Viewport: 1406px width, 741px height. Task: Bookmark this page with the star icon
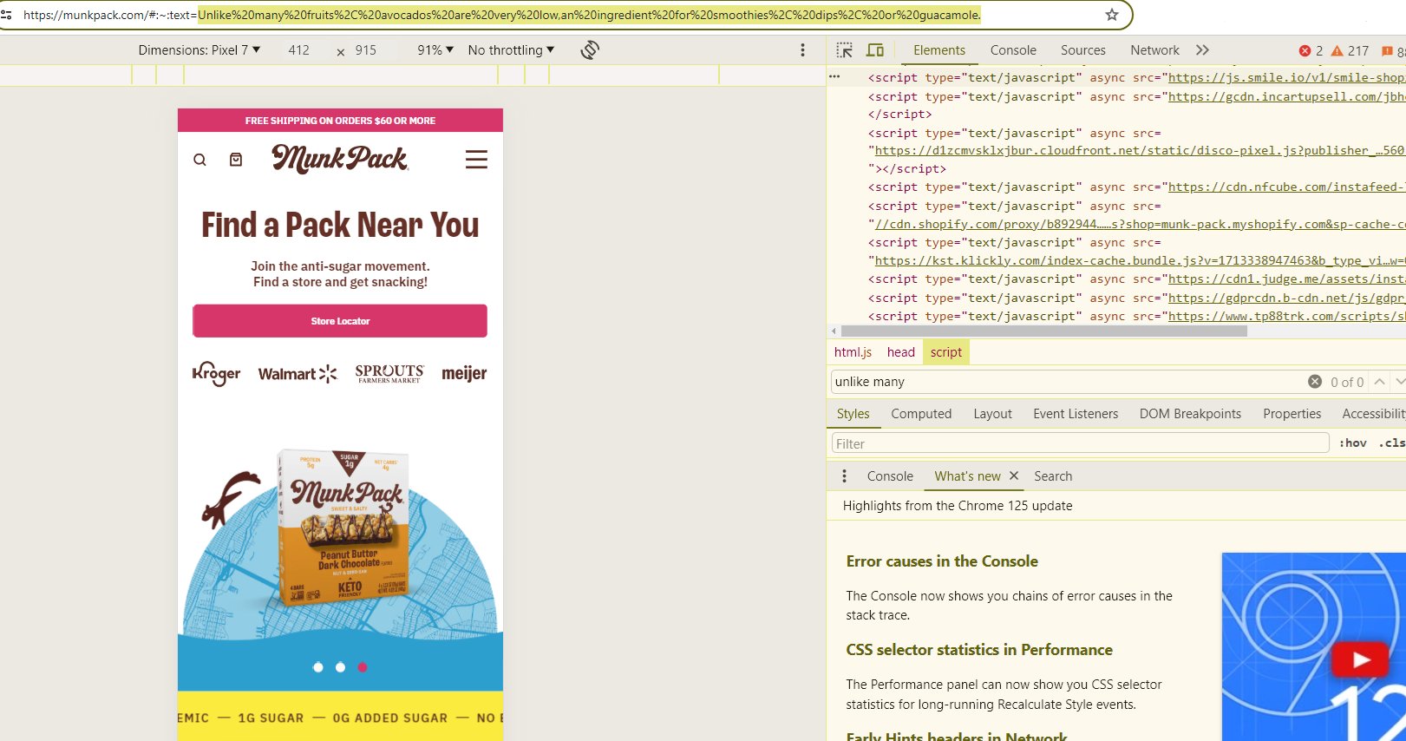pos(1112,15)
